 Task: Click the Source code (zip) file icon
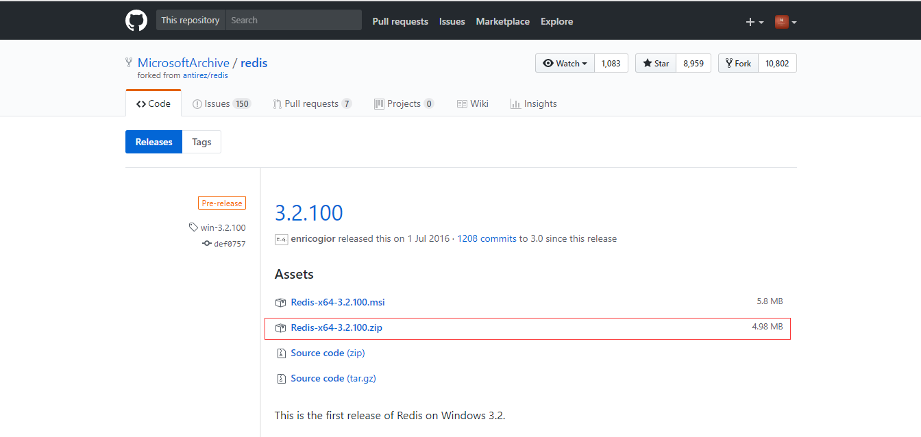coord(280,353)
